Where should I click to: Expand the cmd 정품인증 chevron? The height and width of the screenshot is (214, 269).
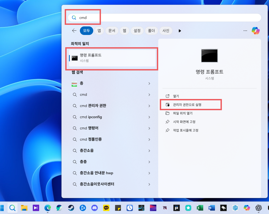pyautogui.click(x=149, y=139)
